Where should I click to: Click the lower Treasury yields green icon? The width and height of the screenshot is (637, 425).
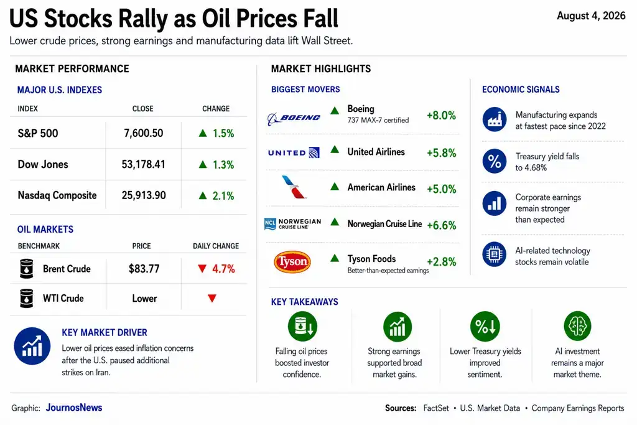tap(485, 326)
